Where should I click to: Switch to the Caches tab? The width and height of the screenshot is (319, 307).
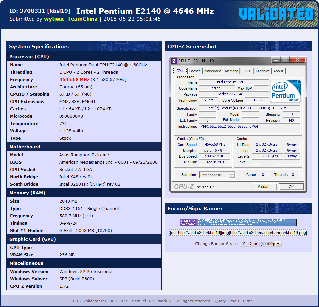(195, 71)
